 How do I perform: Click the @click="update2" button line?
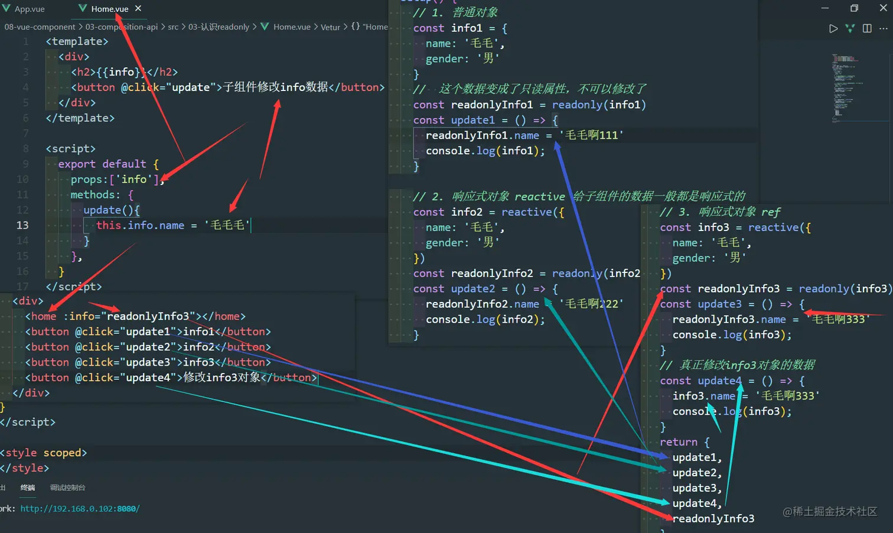pyautogui.click(x=148, y=347)
